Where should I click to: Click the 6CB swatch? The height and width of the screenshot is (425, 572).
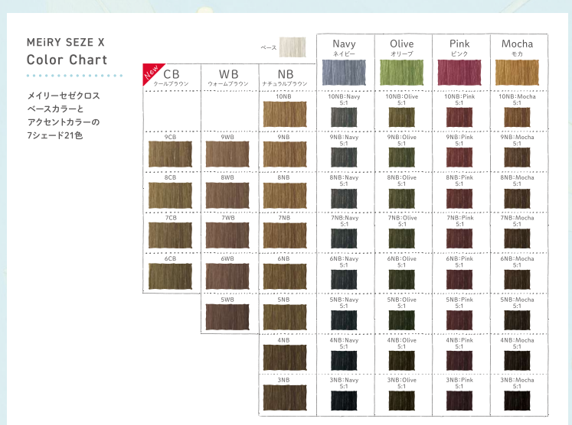(170, 276)
